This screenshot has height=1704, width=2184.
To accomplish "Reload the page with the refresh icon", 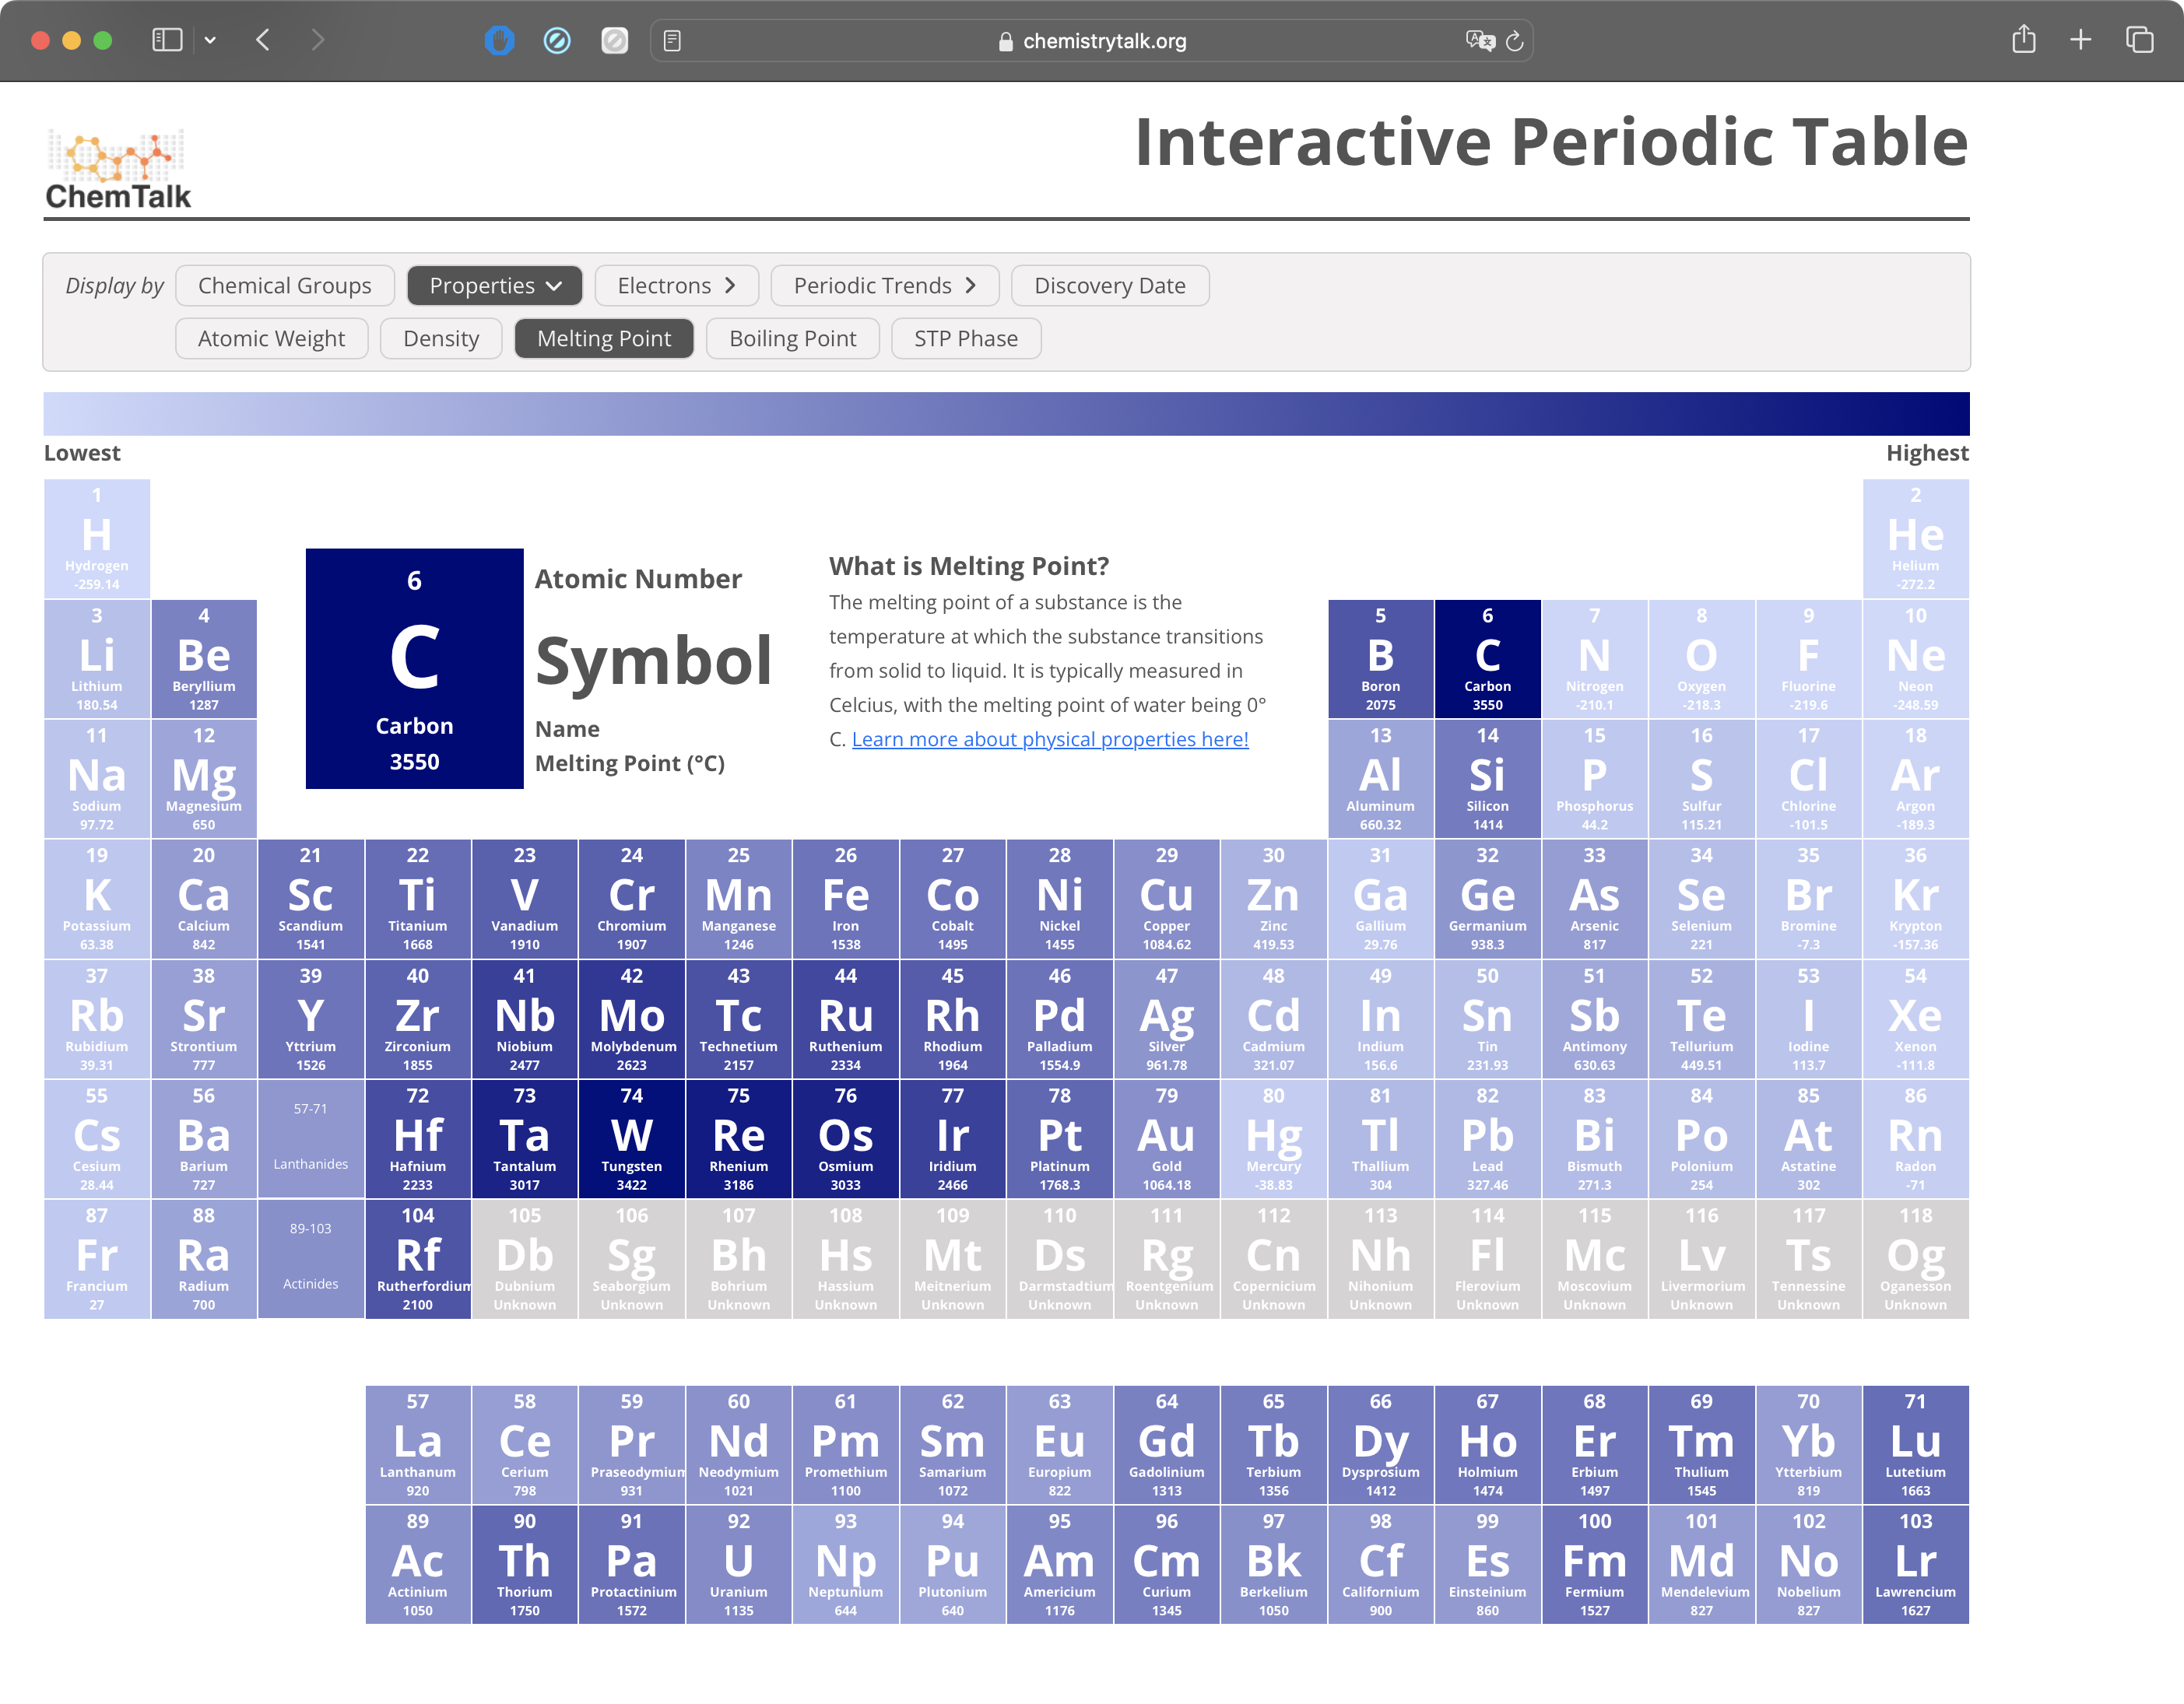I will point(1514,41).
